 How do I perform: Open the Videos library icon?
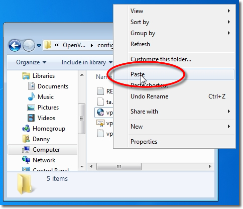(31, 118)
